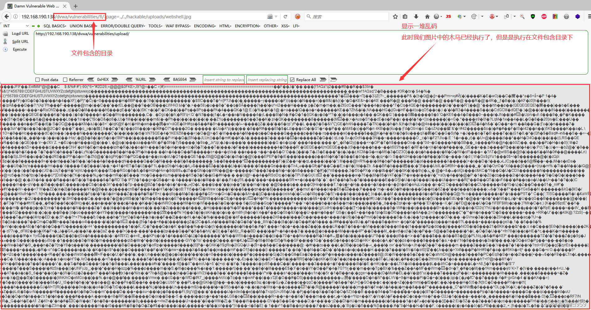This screenshot has height=310, width=591.
Task: Open the window copy tool extension icon
Action: pos(506,16)
